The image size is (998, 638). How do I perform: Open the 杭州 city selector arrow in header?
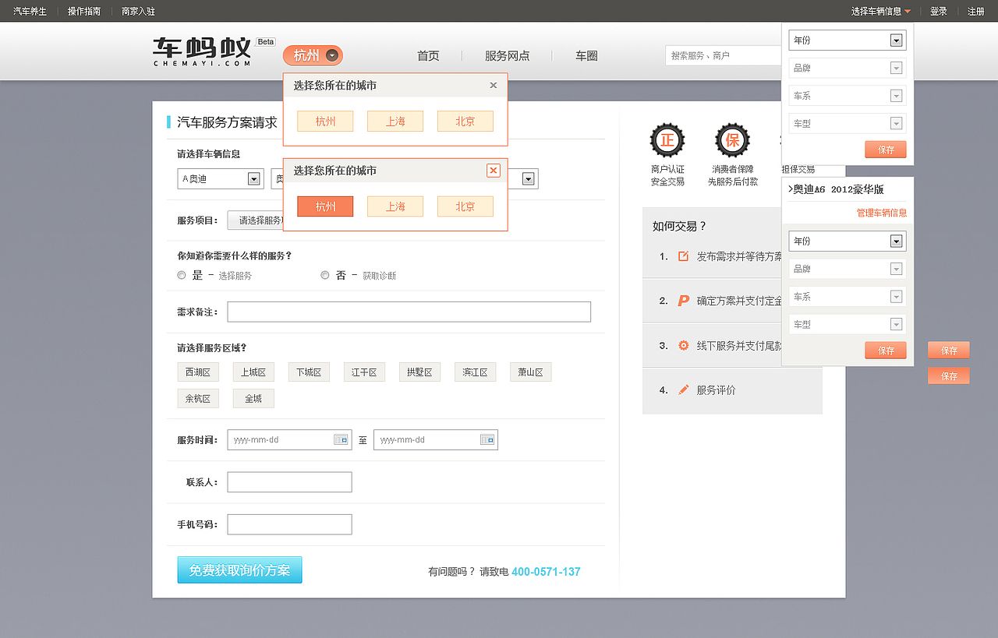pos(333,55)
